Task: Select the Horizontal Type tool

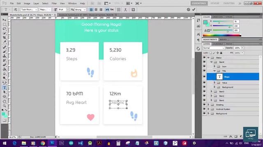Action: click(5, 87)
